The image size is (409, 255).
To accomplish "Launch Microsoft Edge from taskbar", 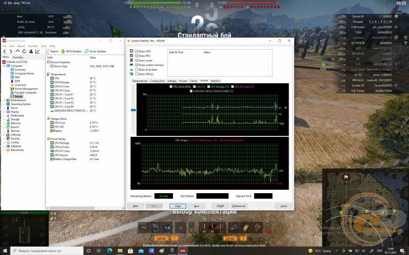I will tap(109, 251).
